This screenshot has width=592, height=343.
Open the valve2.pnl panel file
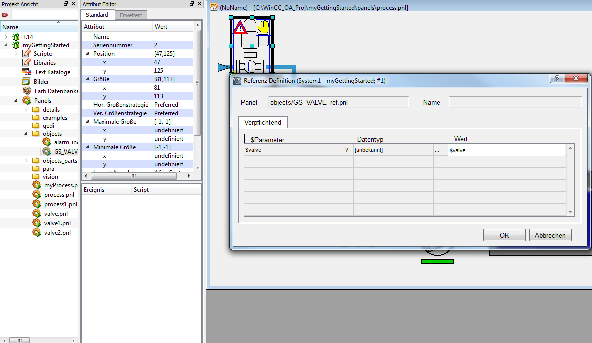[x=57, y=233]
